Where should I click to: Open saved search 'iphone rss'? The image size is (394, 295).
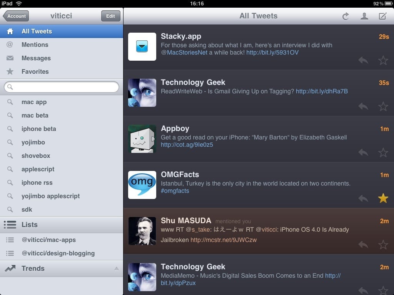pos(62,182)
